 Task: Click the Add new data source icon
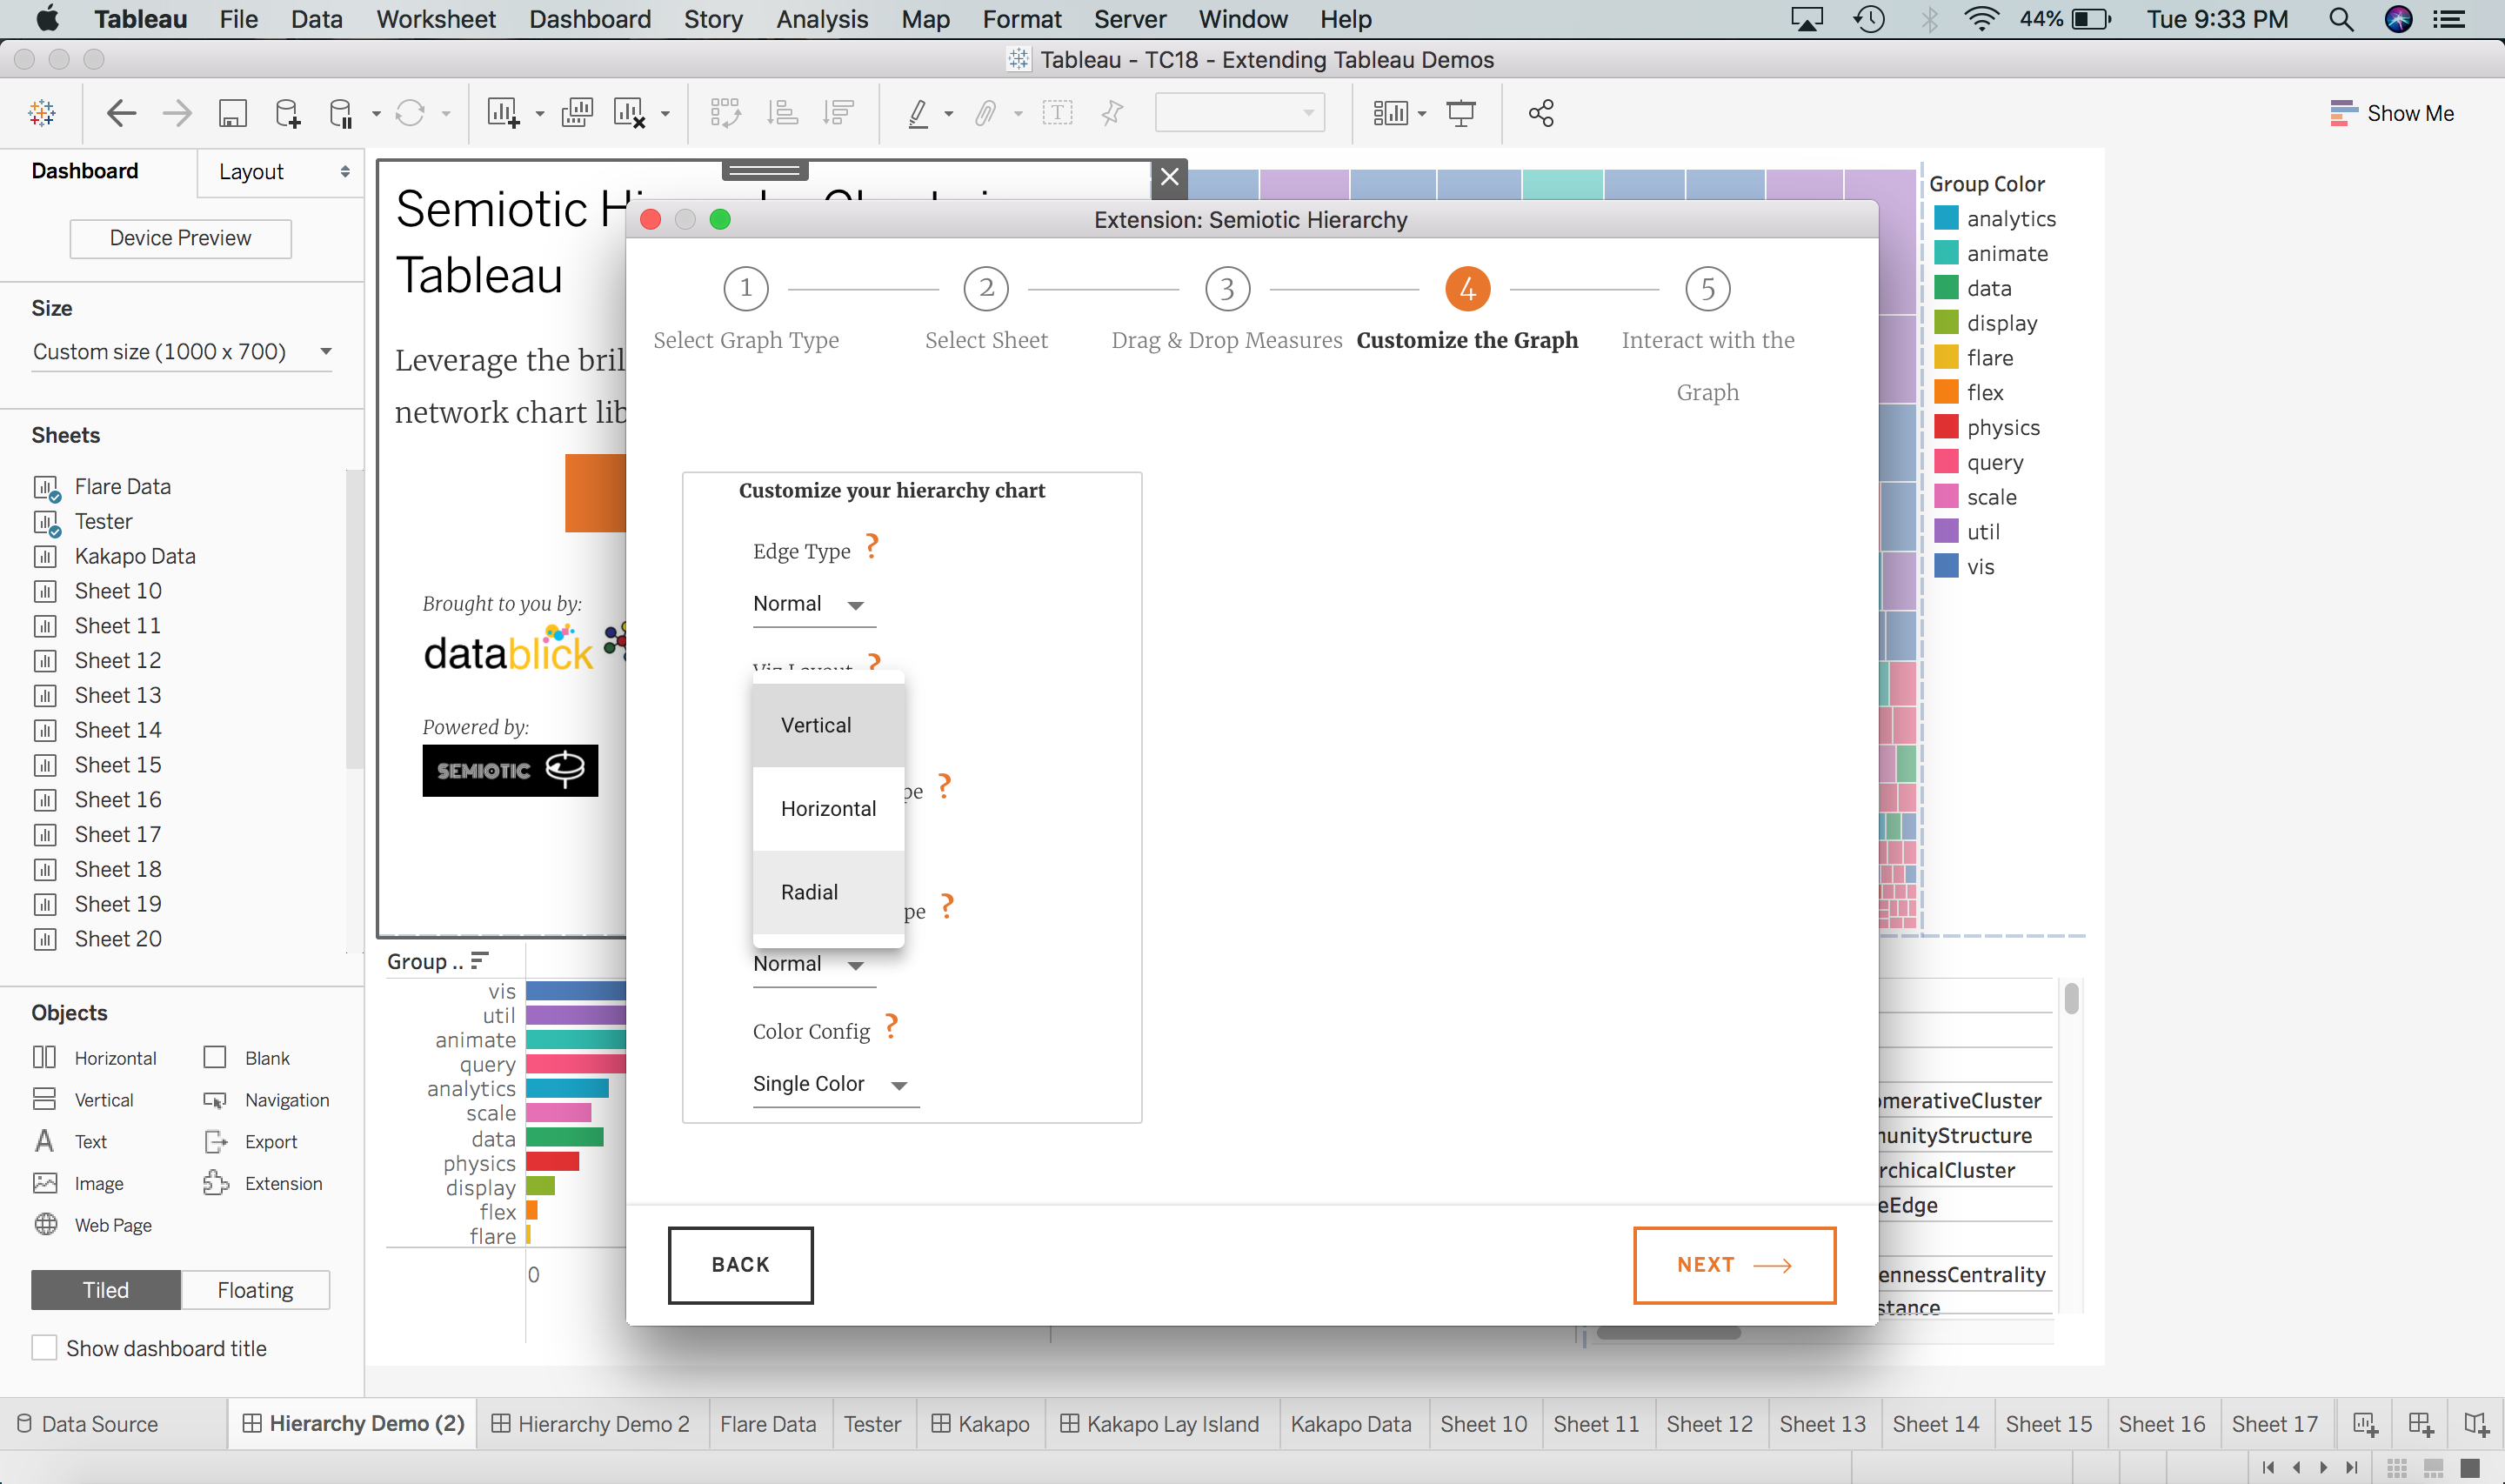coord(288,113)
